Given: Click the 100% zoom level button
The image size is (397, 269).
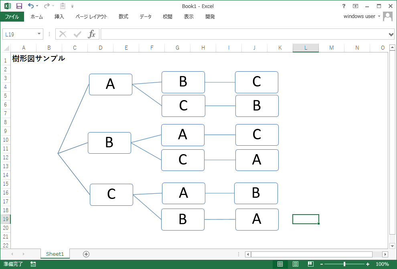Looking at the screenshot, I should [382, 264].
